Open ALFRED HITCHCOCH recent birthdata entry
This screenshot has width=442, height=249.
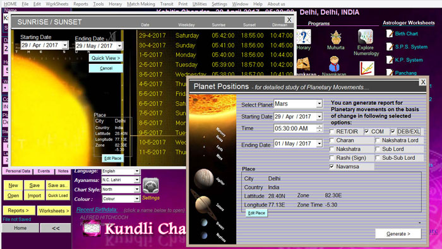(104, 217)
